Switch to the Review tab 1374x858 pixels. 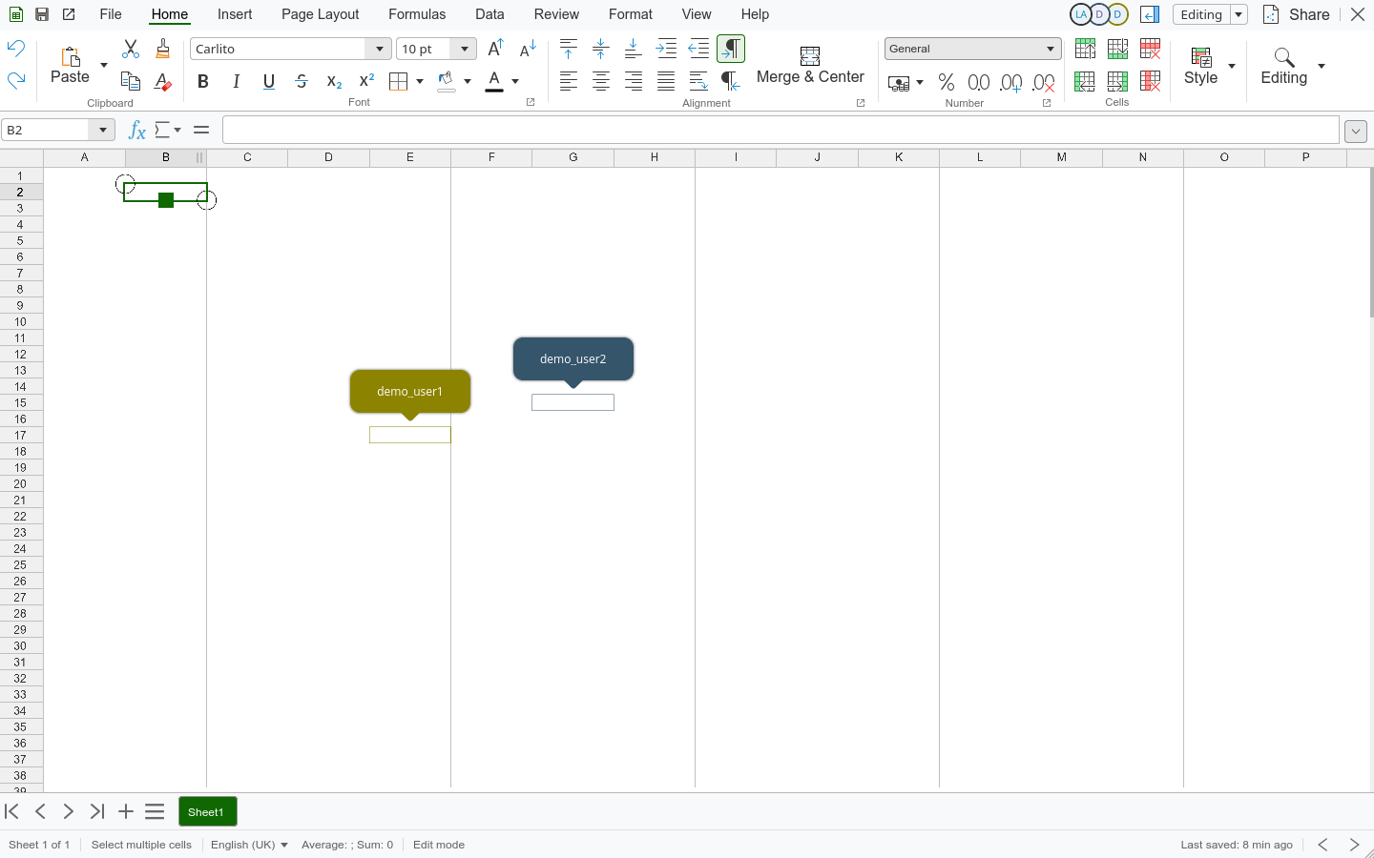pos(556,14)
